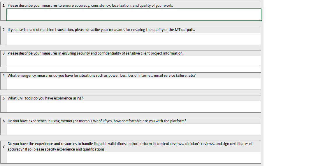332x166 pixels.
Task: Click the number 7 cell
Action: (3, 146)
